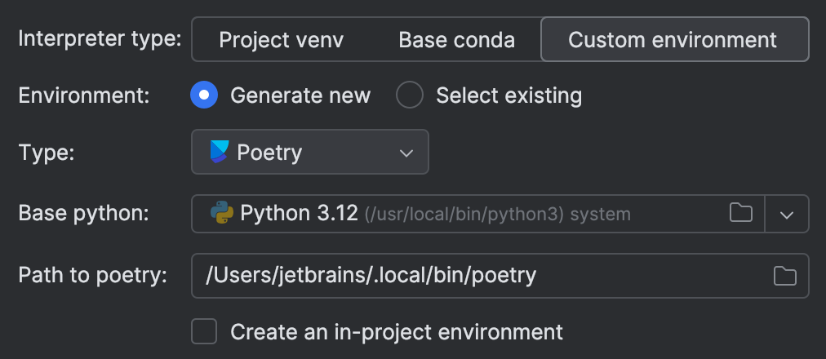The height and width of the screenshot is (359, 826).
Task: Open the Base python dropdown arrow
Action: coord(787,215)
